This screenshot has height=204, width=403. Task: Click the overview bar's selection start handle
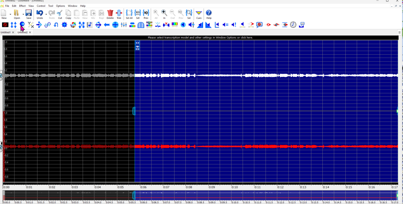(134, 195)
